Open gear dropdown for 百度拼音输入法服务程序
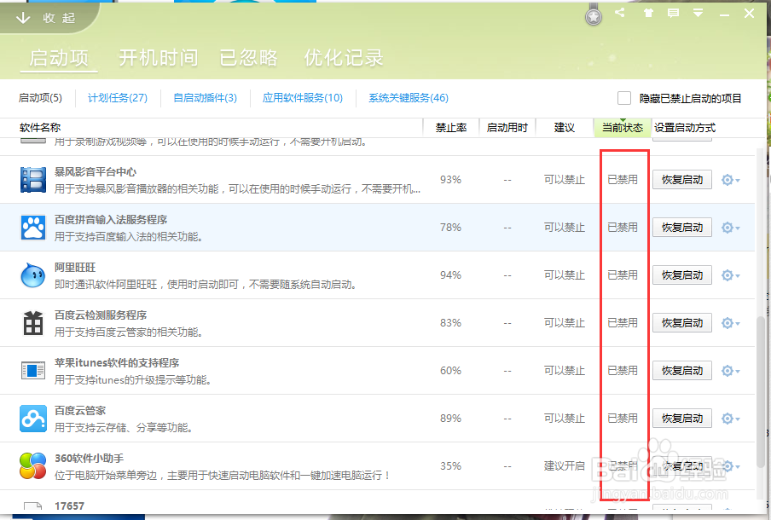The image size is (771, 520). tap(731, 228)
